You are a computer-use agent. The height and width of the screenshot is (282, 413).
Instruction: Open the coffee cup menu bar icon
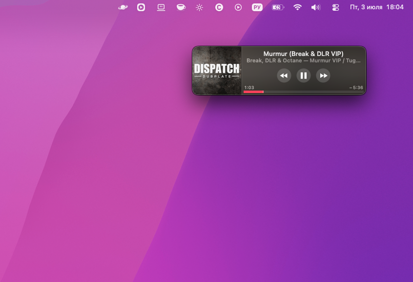pyautogui.click(x=181, y=7)
